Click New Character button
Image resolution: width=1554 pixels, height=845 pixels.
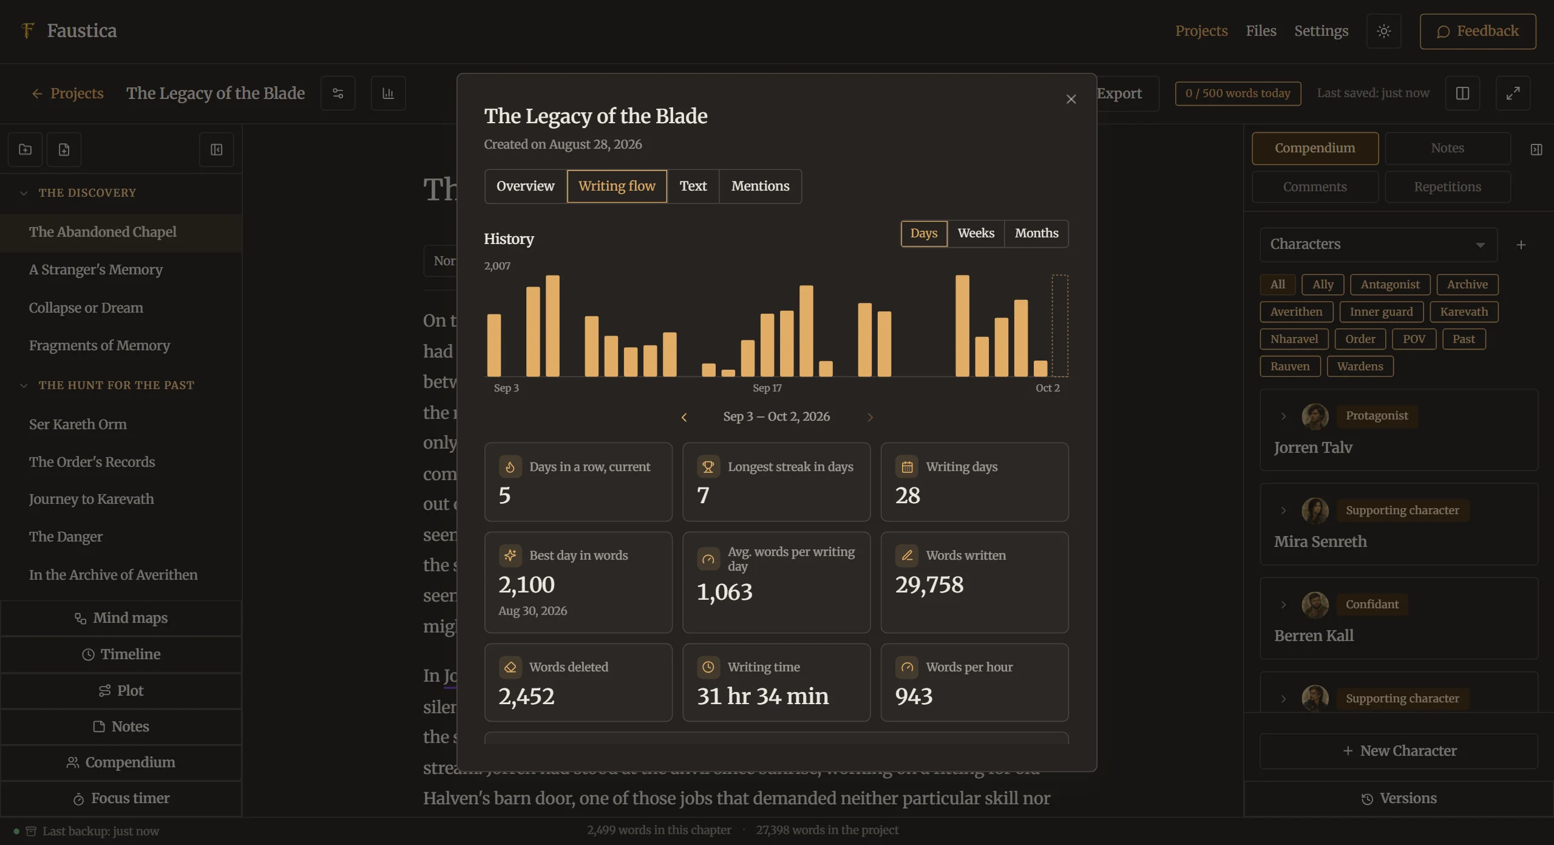pyautogui.click(x=1399, y=752)
